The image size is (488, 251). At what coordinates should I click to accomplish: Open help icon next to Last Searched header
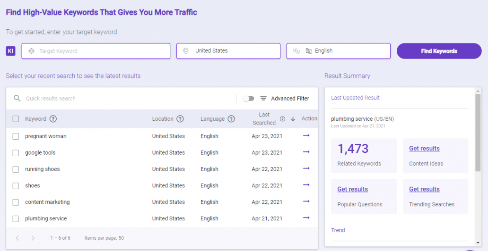pos(283,119)
